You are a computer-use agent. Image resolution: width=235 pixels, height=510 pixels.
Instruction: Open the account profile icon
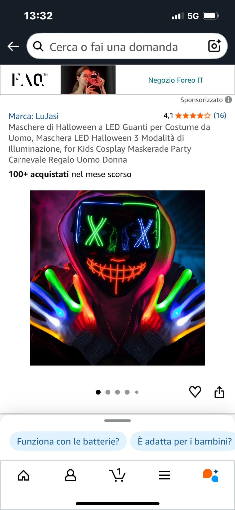[70, 475]
